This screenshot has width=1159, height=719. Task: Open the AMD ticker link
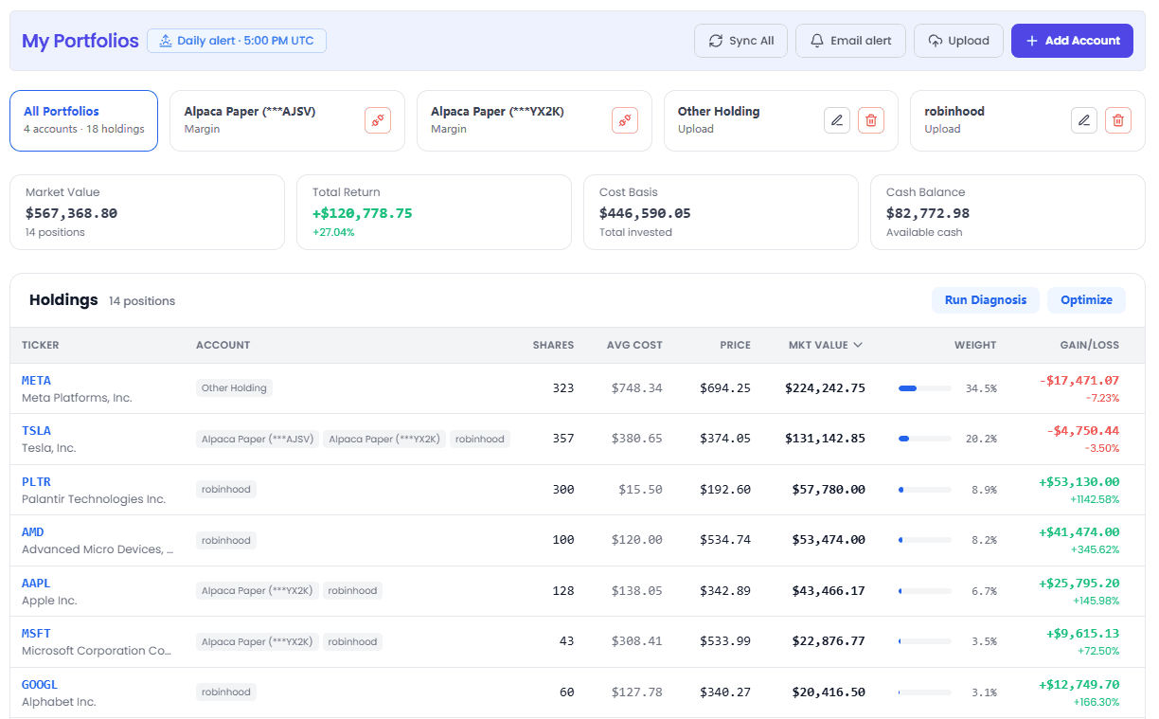point(33,532)
